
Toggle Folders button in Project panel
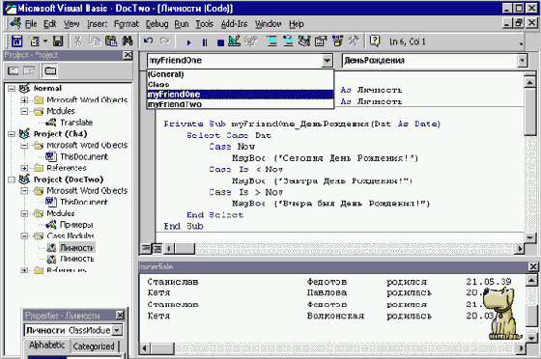pos(50,71)
